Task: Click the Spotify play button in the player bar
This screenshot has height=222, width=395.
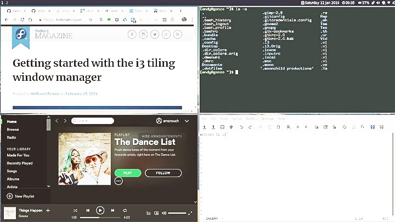Action: (x=100, y=210)
